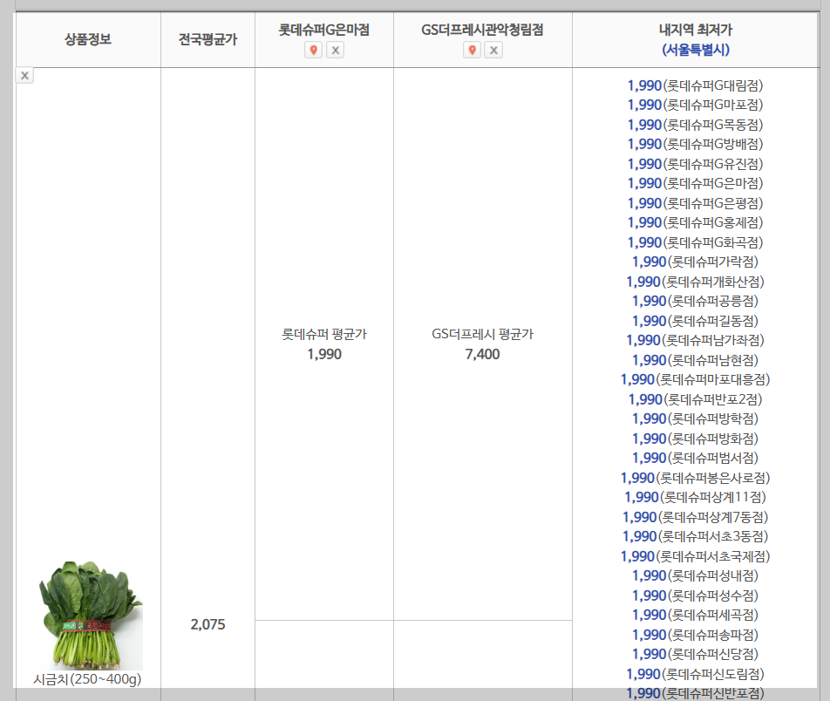Remove the 시금치 product row with X
This screenshot has width=830, height=701.
coord(25,75)
